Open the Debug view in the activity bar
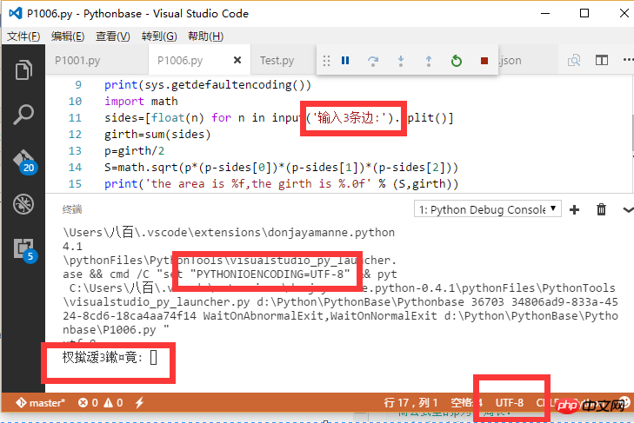 [23, 204]
